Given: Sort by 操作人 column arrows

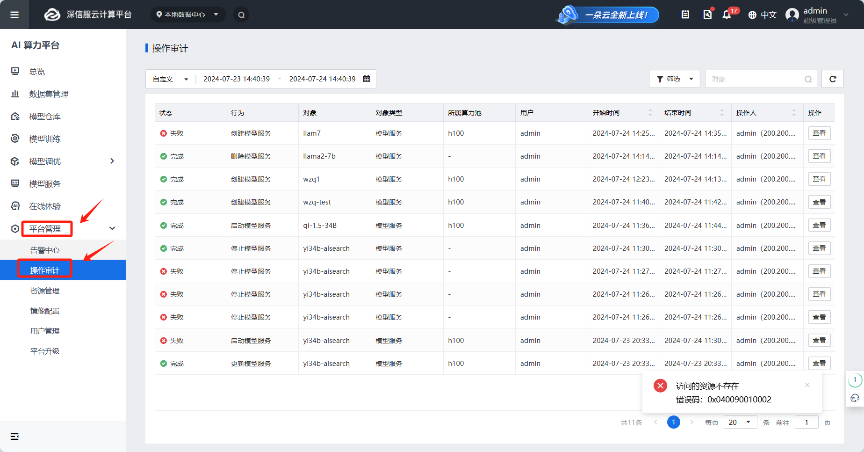Looking at the screenshot, I should coord(794,113).
